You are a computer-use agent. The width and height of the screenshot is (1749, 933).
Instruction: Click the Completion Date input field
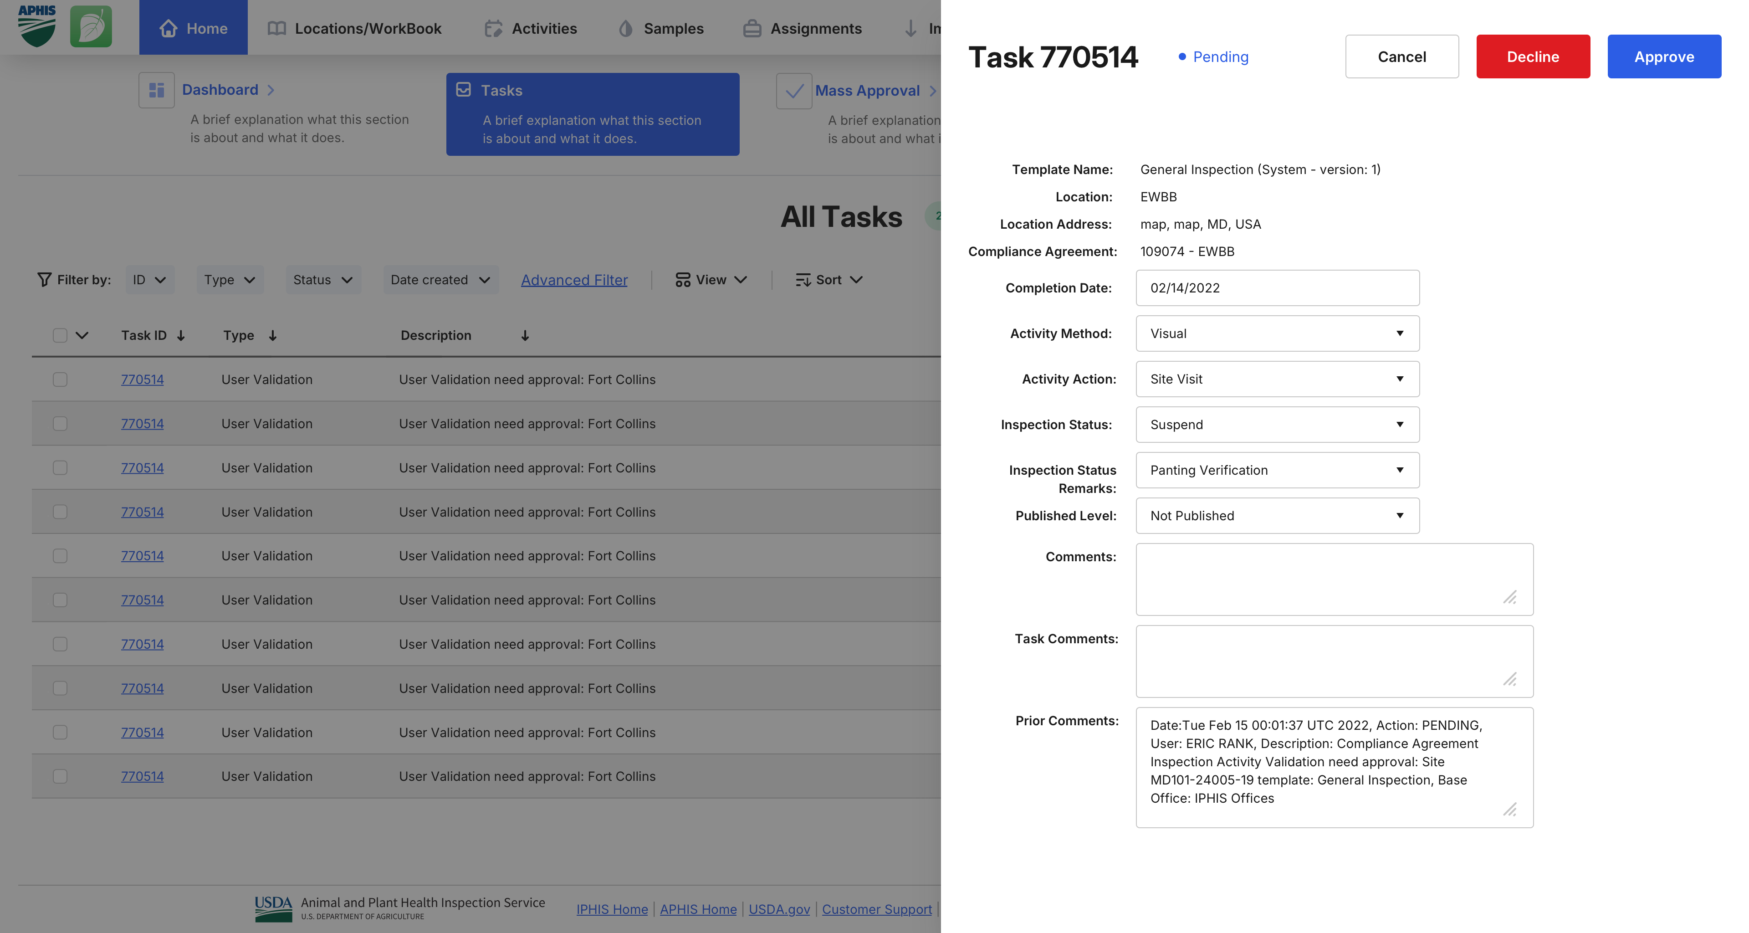tap(1276, 288)
